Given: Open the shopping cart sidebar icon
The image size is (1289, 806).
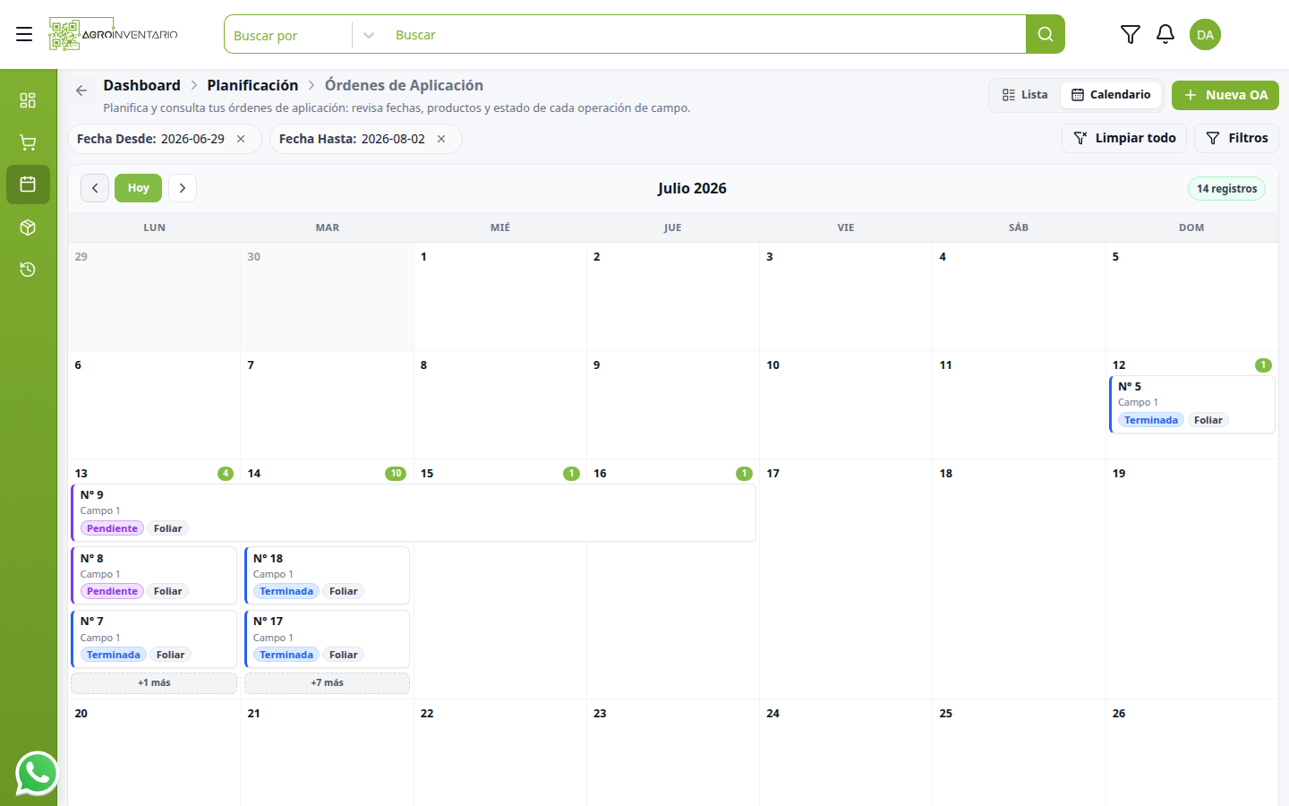Looking at the screenshot, I should point(28,142).
